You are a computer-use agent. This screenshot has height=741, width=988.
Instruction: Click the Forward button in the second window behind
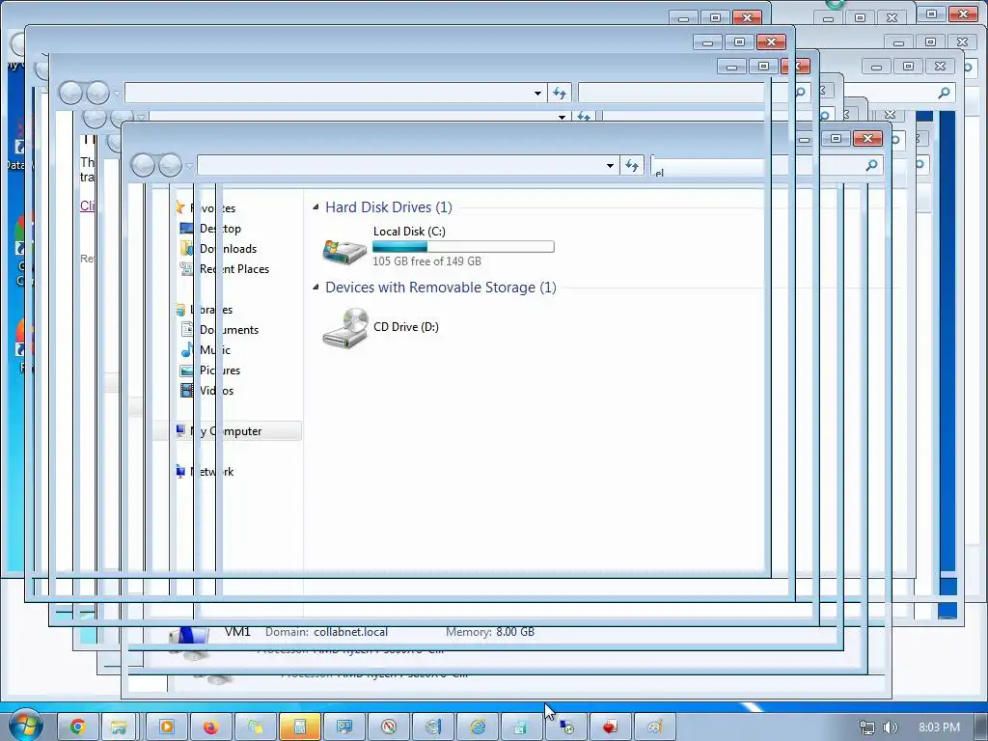[97, 94]
